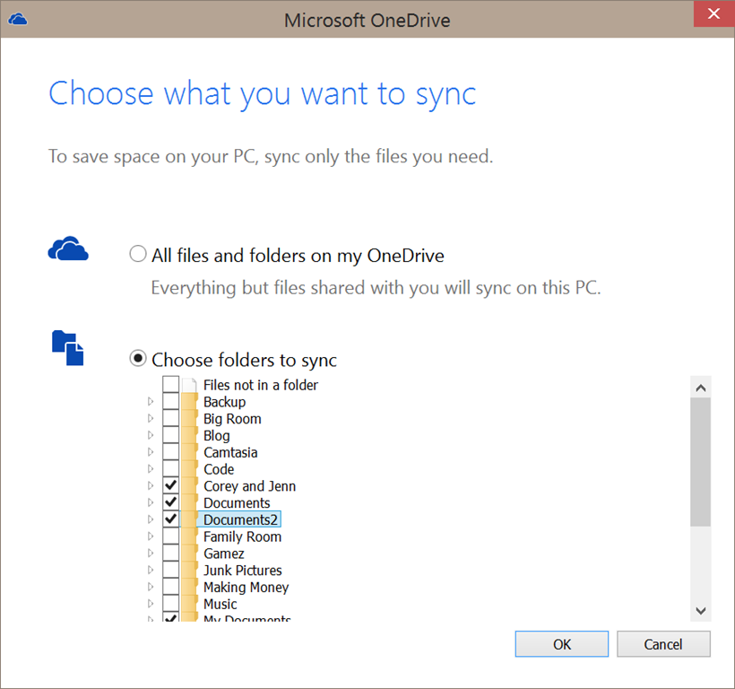The height and width of the screenshot is (689, 735).
Task: Expand the Family Room folder
Action: [151, 536]
